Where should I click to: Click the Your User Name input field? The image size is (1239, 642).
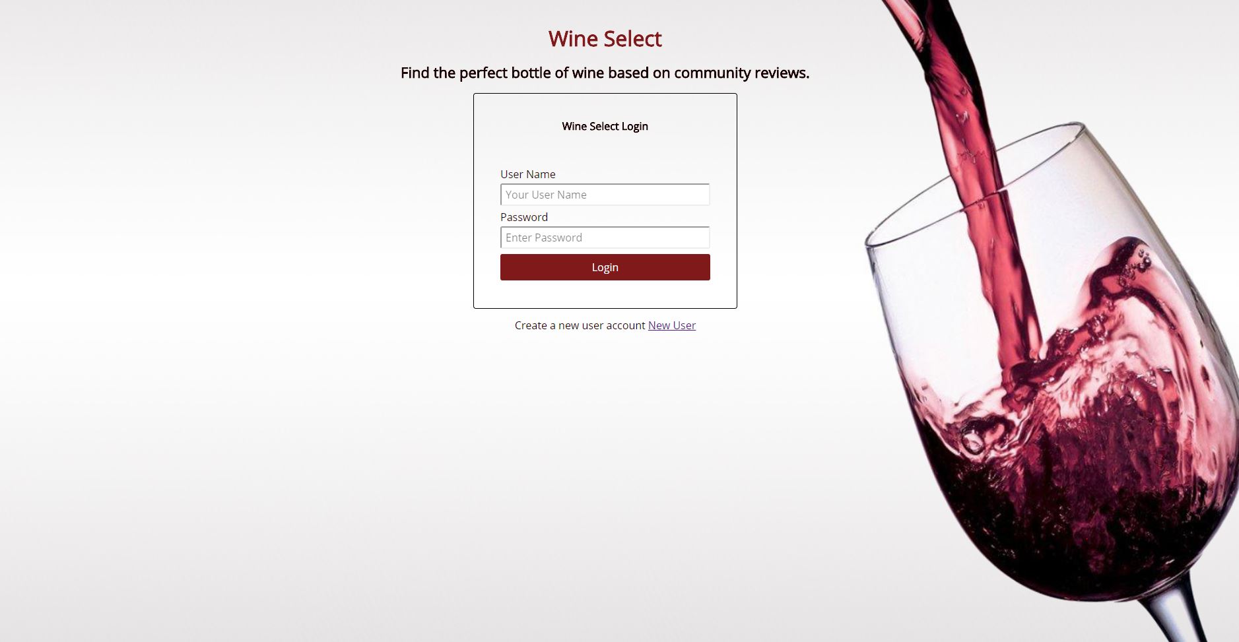605,195
